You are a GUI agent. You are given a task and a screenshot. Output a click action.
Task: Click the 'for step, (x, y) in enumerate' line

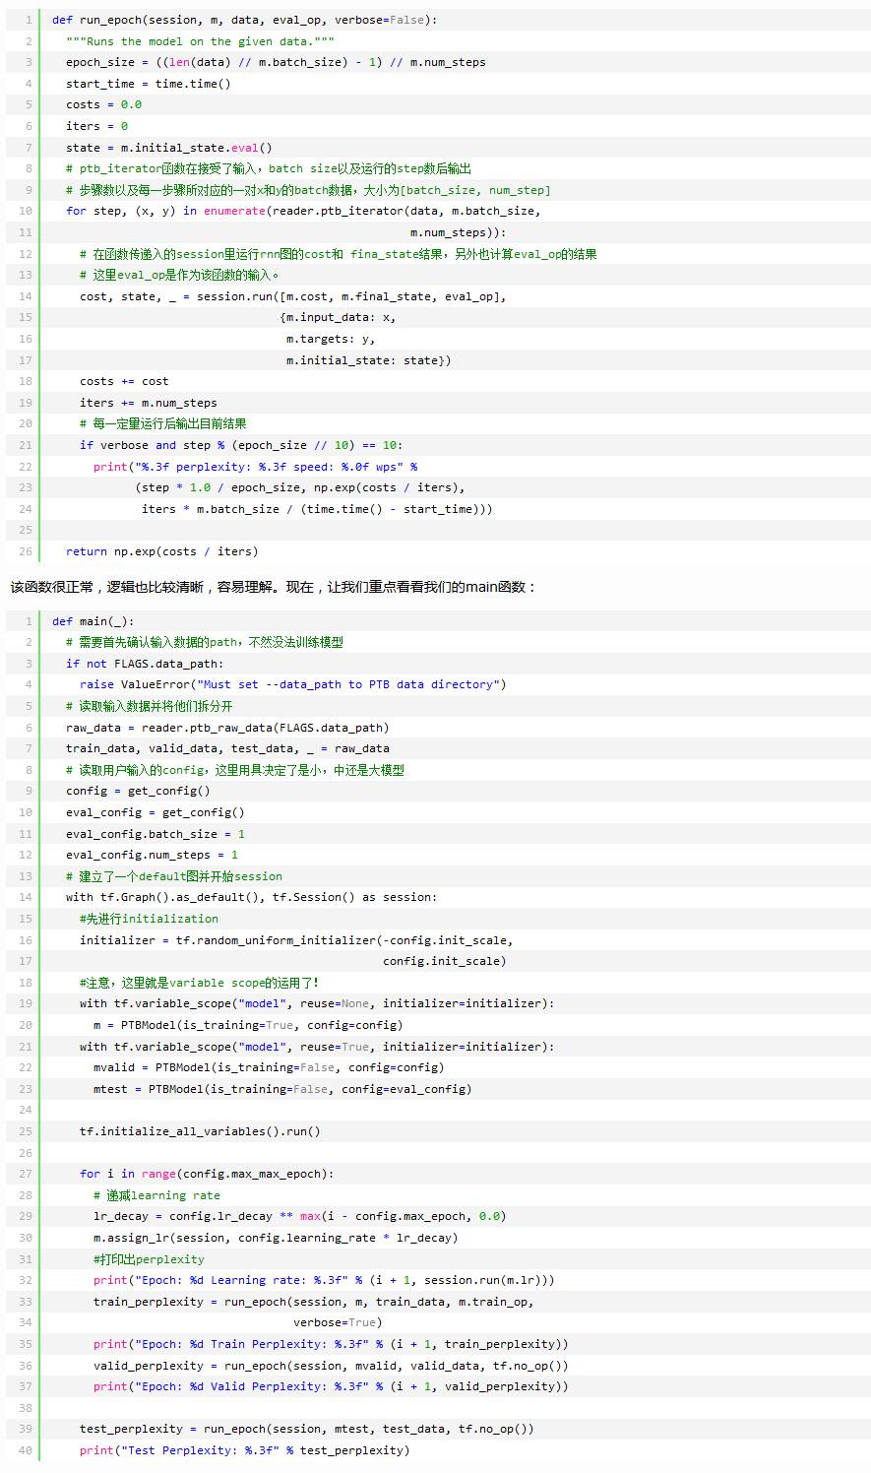click(303, 211)
